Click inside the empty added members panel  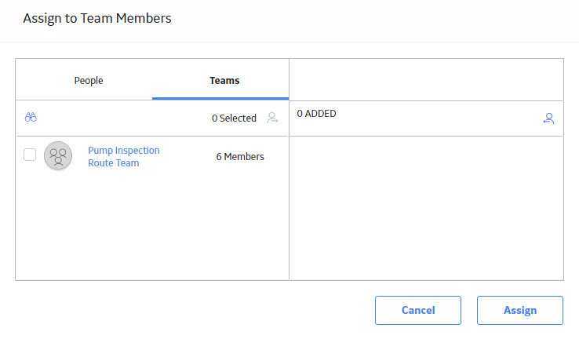click(426, 208)
